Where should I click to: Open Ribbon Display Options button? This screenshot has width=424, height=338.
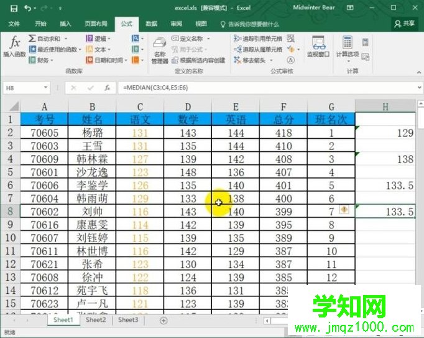[350, 8]
